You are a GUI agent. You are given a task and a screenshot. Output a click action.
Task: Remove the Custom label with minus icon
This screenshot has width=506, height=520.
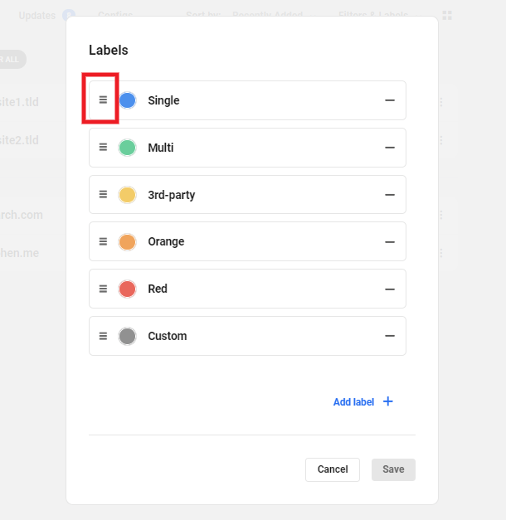390,336
